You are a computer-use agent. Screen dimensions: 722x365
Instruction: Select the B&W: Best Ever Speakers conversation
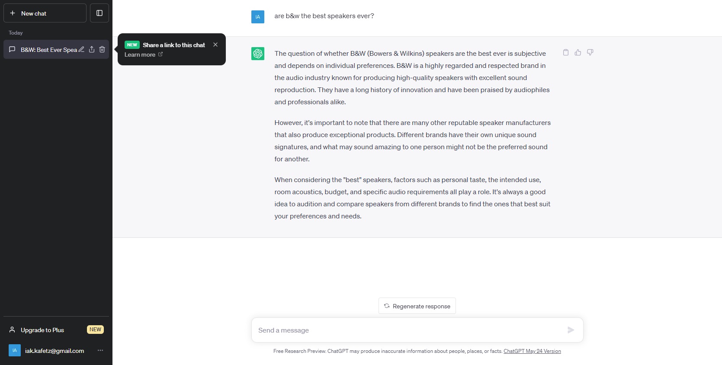click(48, 50)
